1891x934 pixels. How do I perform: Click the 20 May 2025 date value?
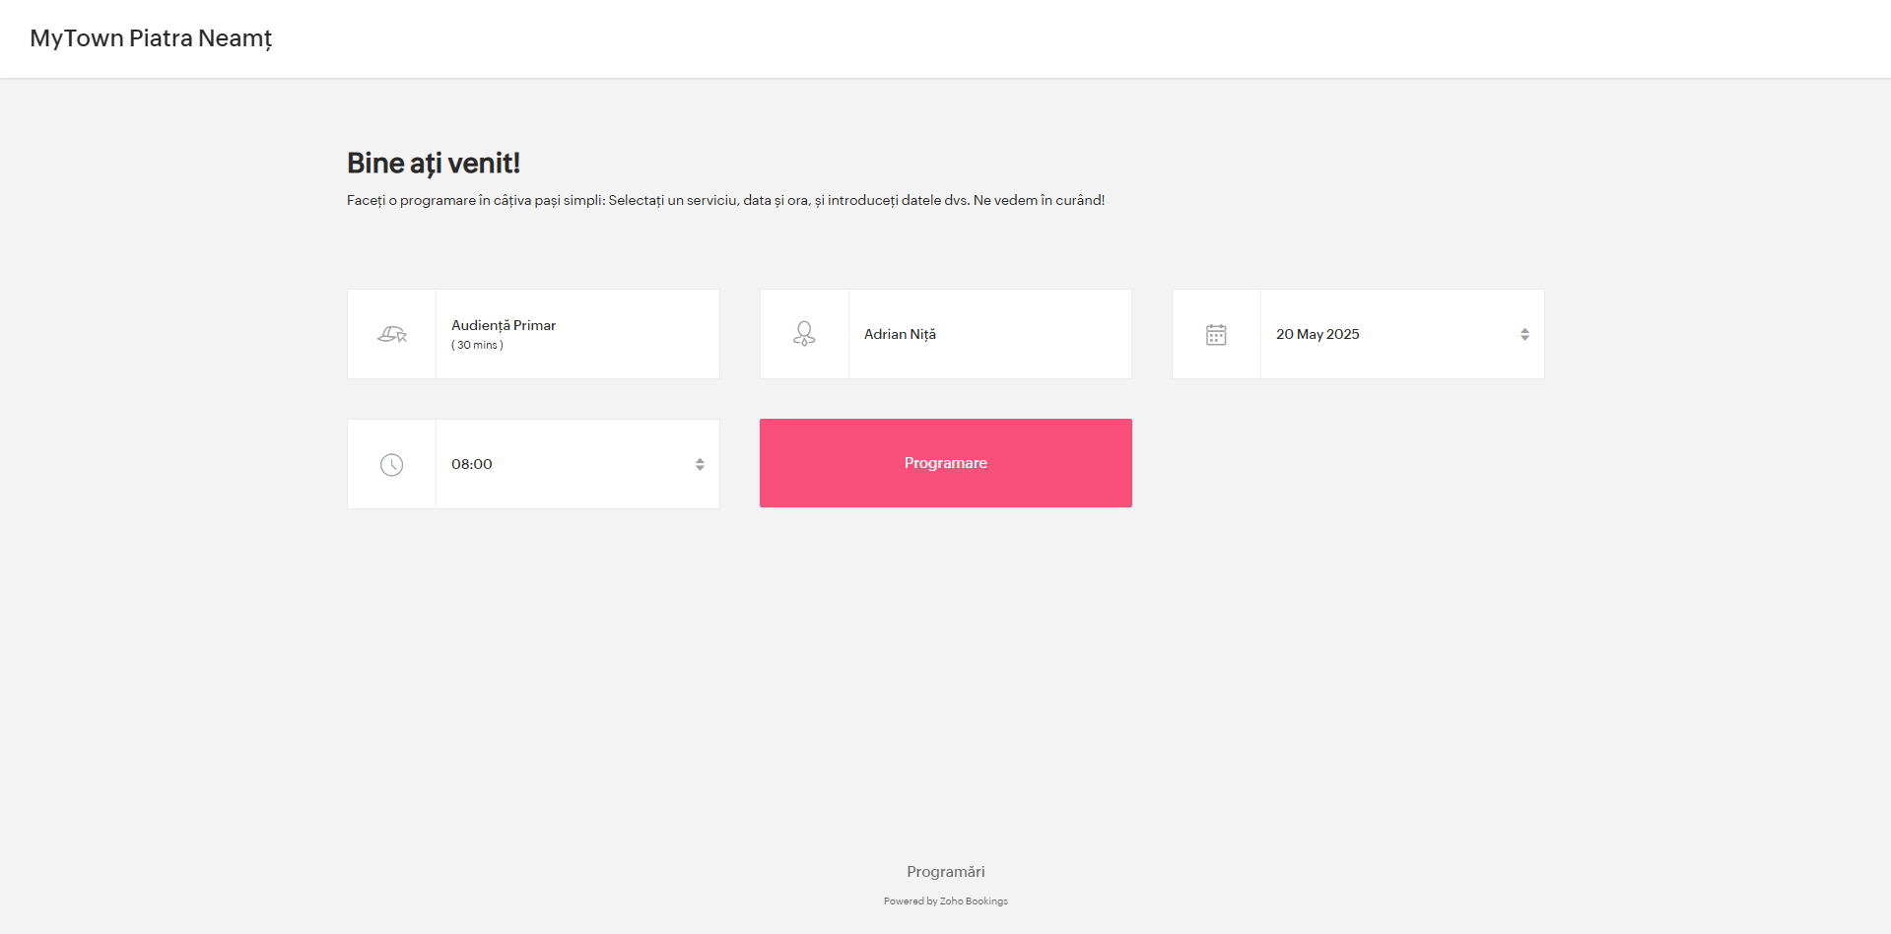pos(1317,335)
